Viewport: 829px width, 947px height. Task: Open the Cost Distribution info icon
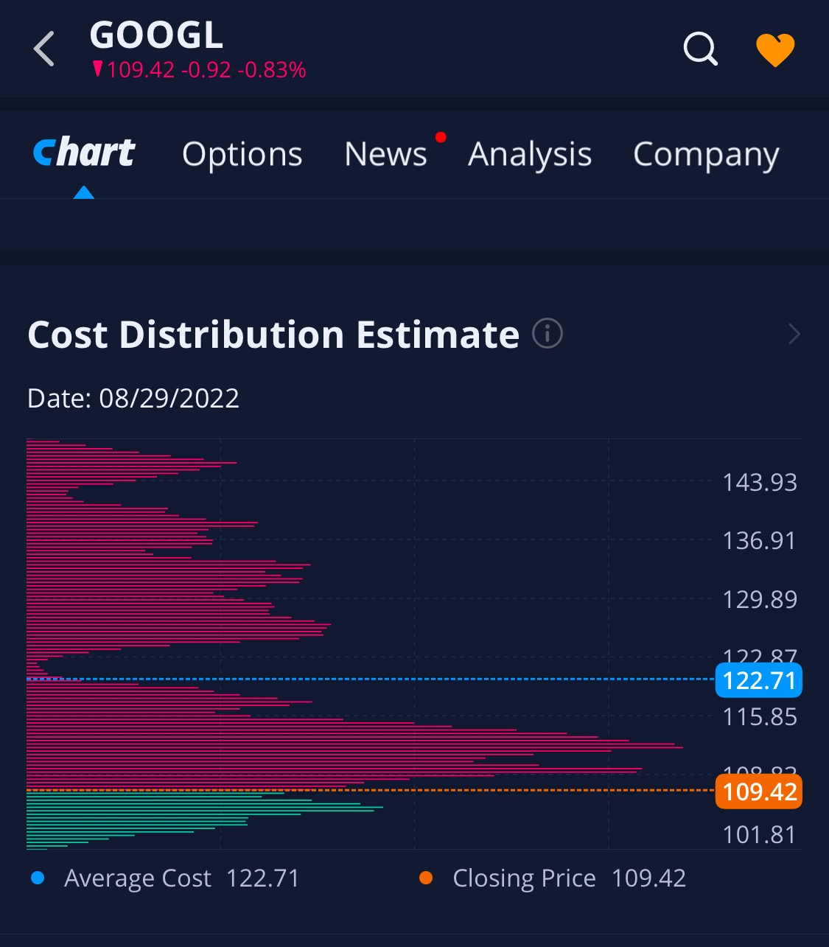coord(548,334)
